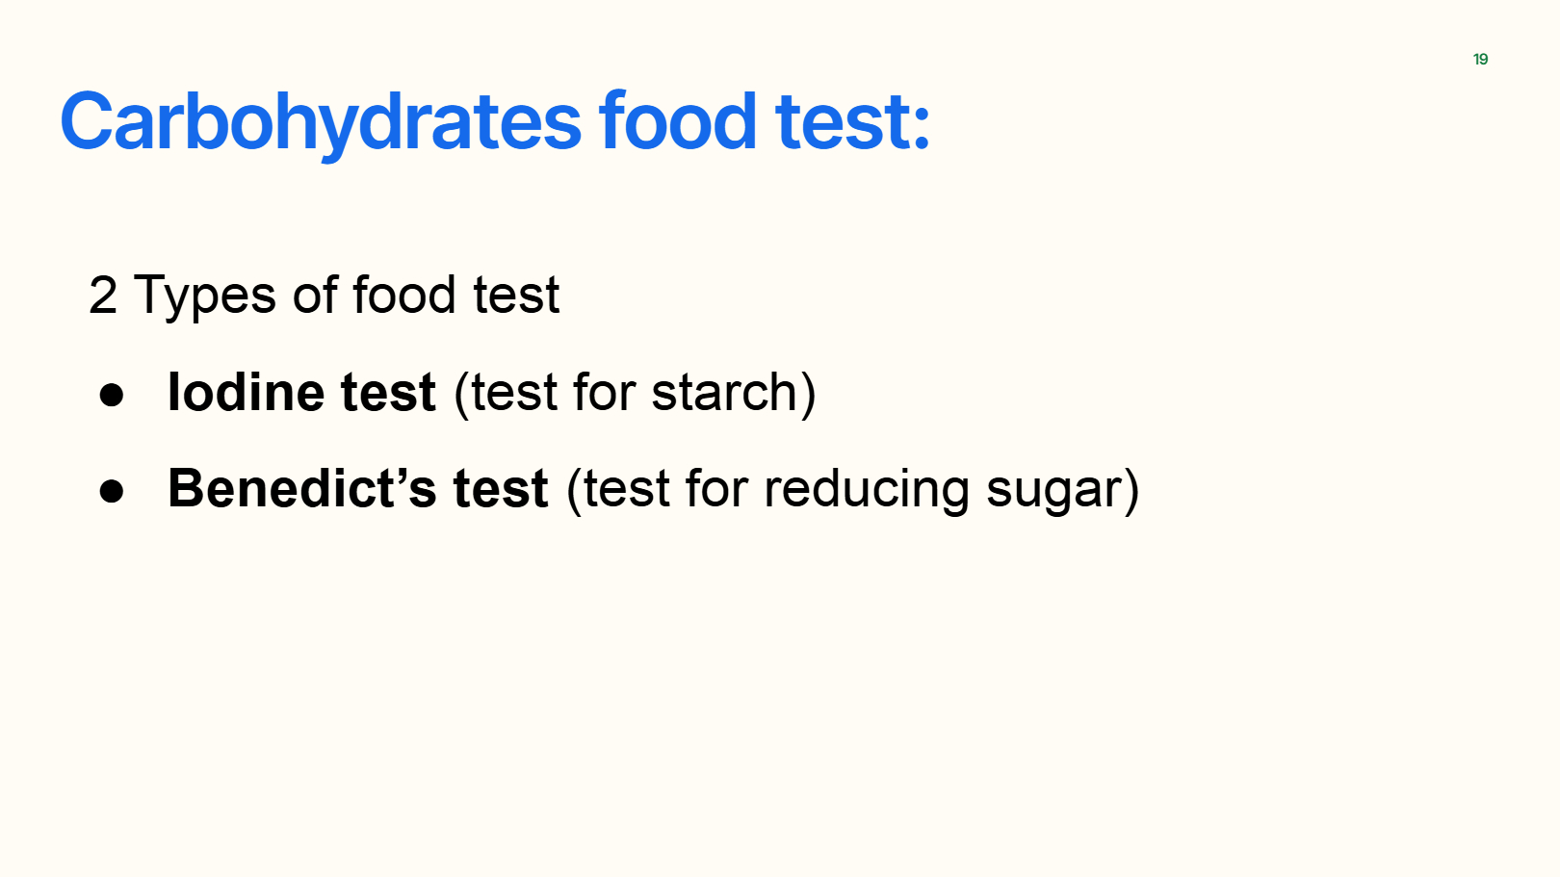Click "food" in the blue title

tap(677, 122)
